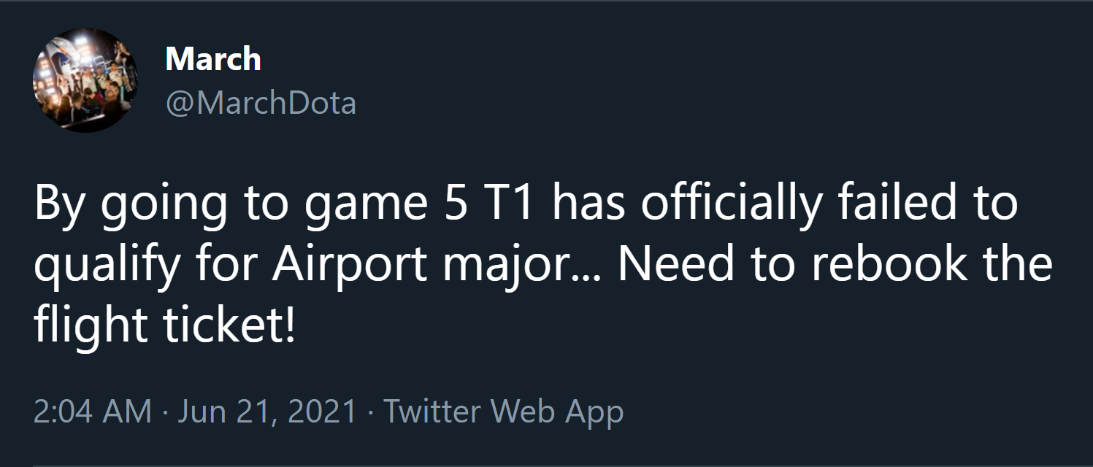
Task: Click the 2:04 AM timestamp
Action: [x=93, y=412]
